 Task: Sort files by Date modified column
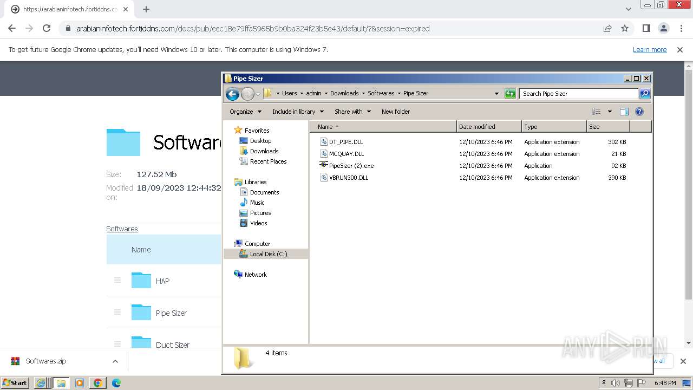[x=489, y=127]
